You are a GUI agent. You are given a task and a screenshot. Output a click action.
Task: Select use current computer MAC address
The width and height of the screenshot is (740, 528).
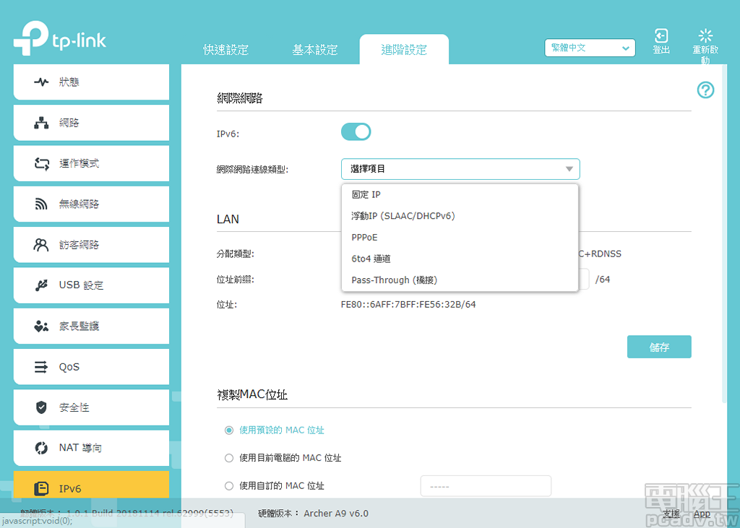click(229, 458)
